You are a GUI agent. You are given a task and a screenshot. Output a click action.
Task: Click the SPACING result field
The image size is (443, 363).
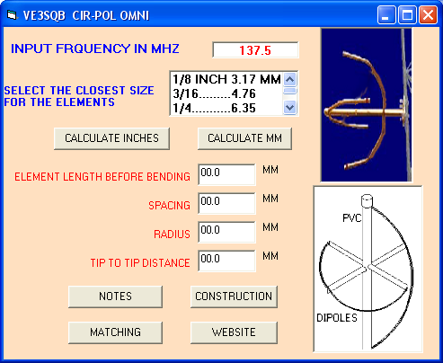[226, 203]
